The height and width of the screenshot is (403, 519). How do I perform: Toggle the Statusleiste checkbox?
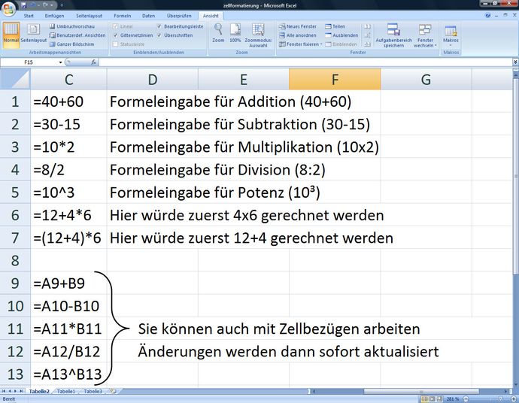click(116, 44)
